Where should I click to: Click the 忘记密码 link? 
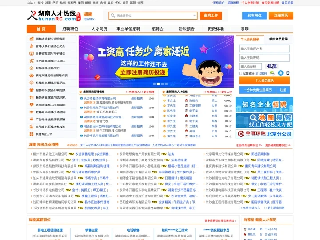click(x=261, y=73)
